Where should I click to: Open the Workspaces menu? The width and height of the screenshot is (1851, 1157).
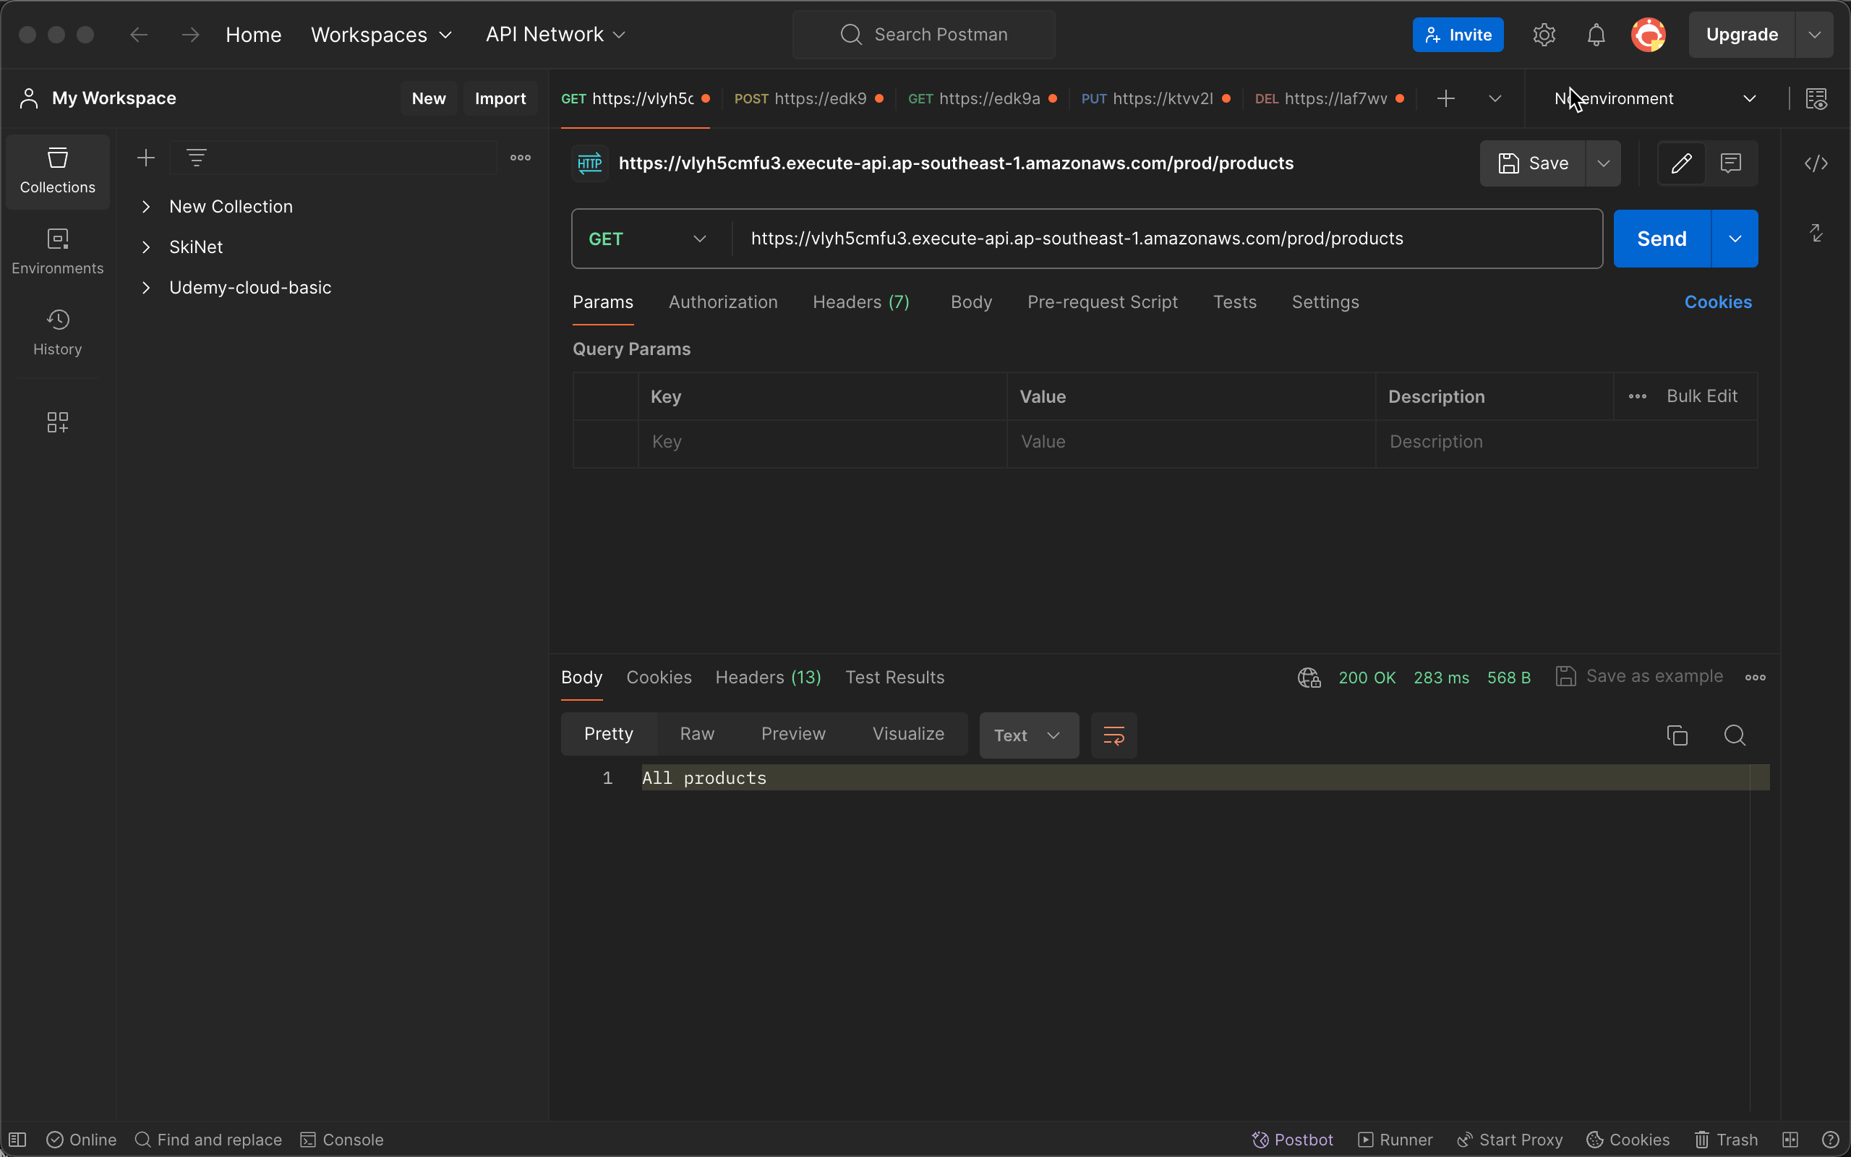[x=382, y=35]
